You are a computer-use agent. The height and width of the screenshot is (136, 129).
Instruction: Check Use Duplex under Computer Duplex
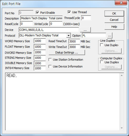point(102,62)
